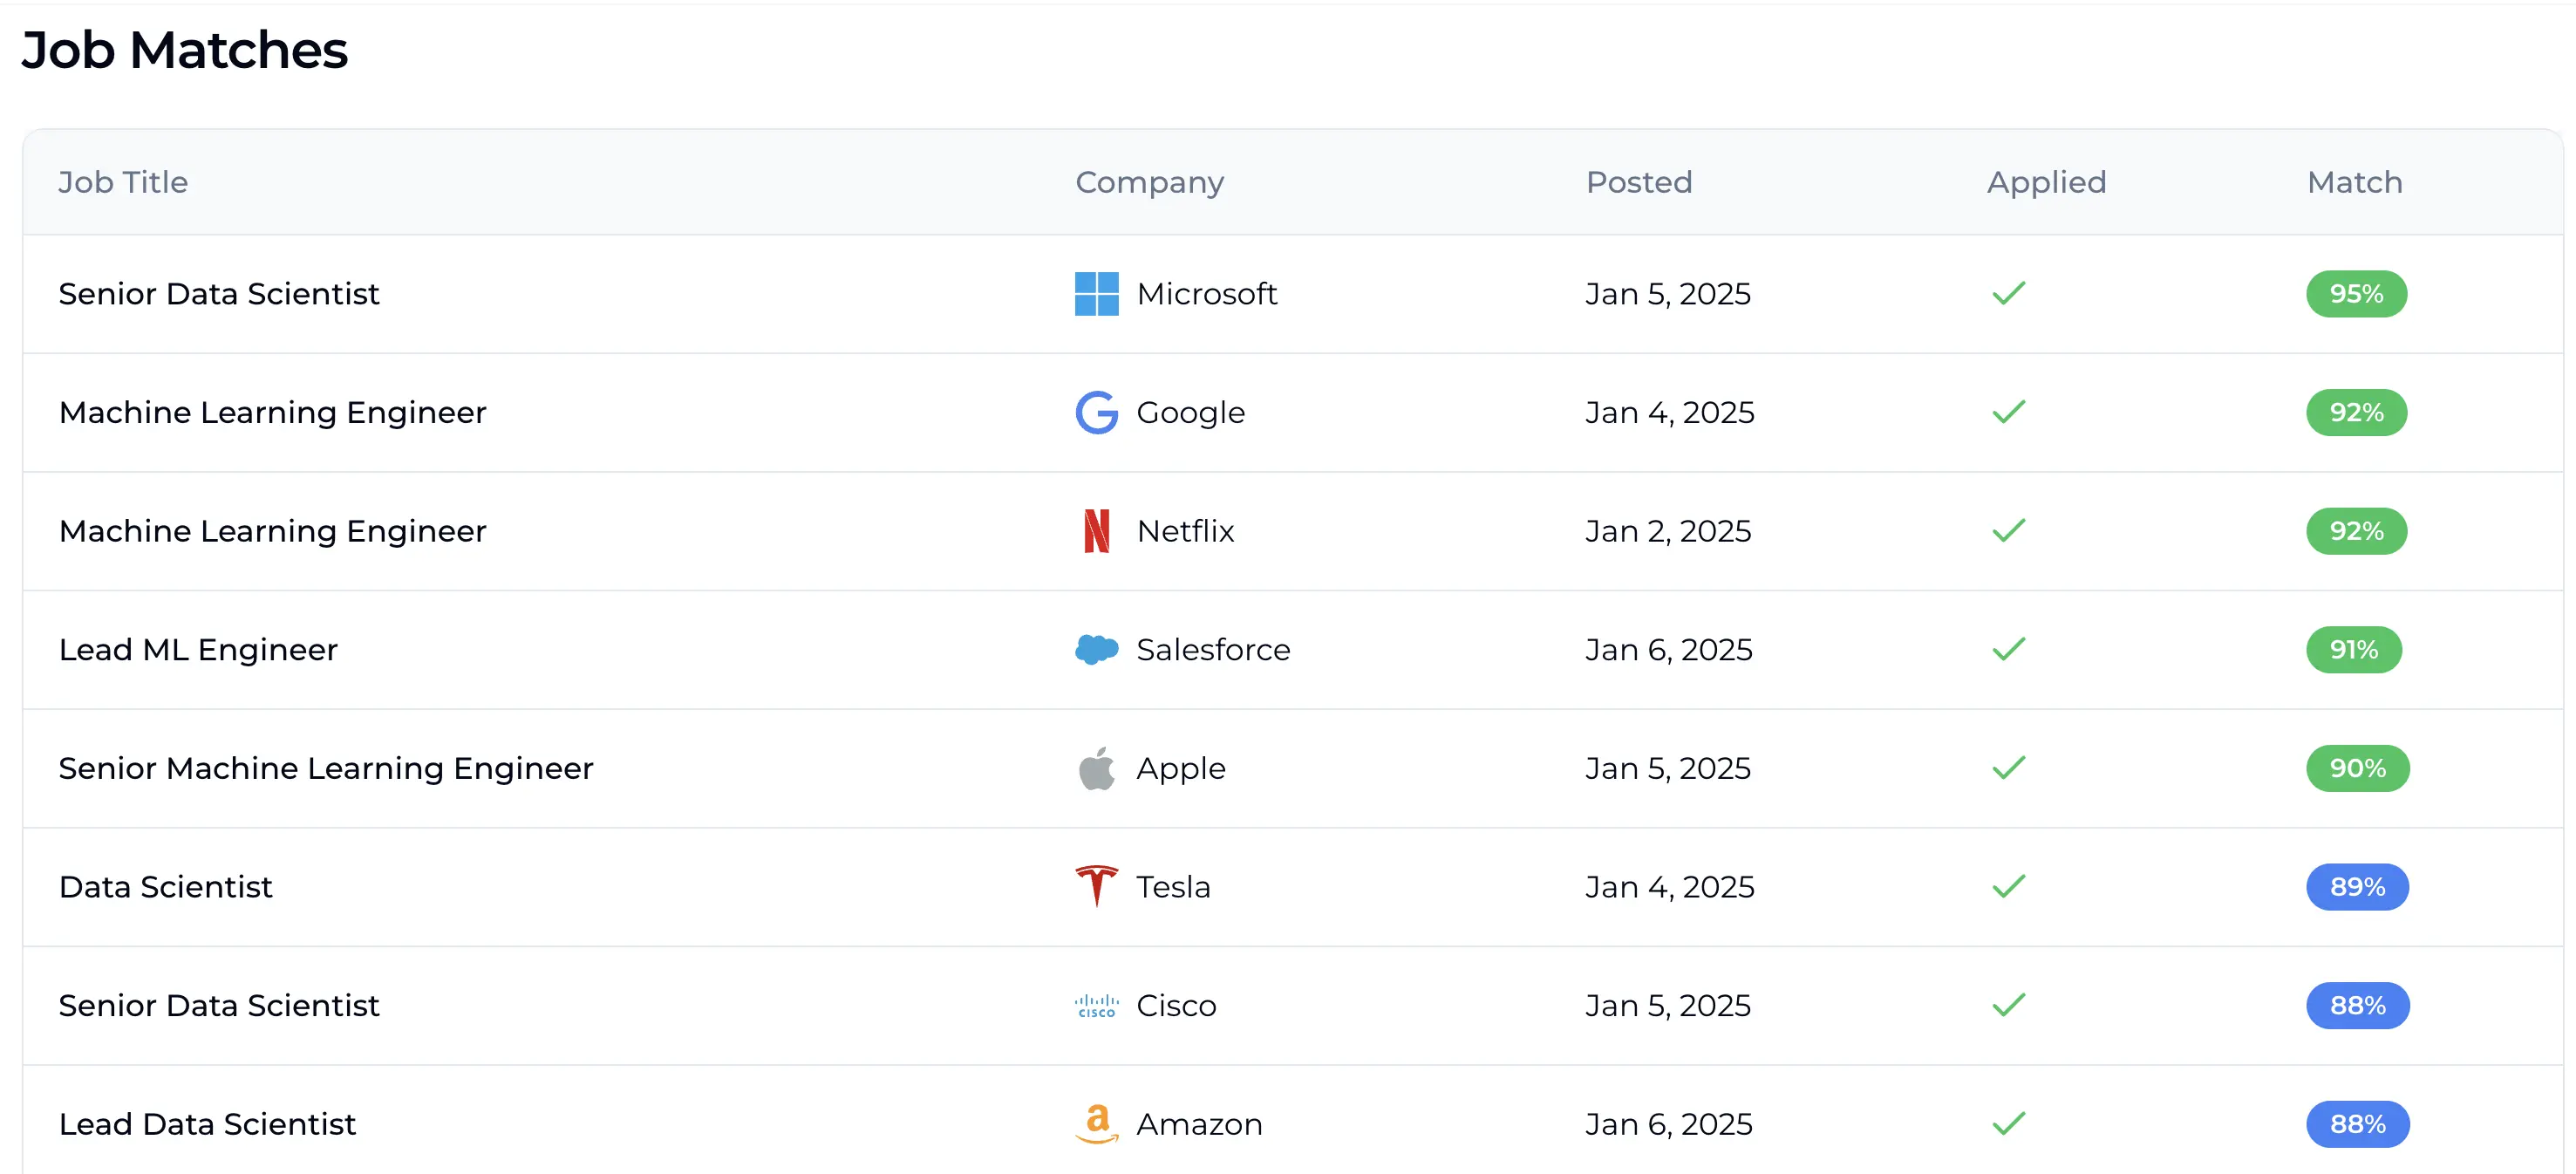
Task: Select the posted date in the Microsoft row
Action: (1668, 294)
